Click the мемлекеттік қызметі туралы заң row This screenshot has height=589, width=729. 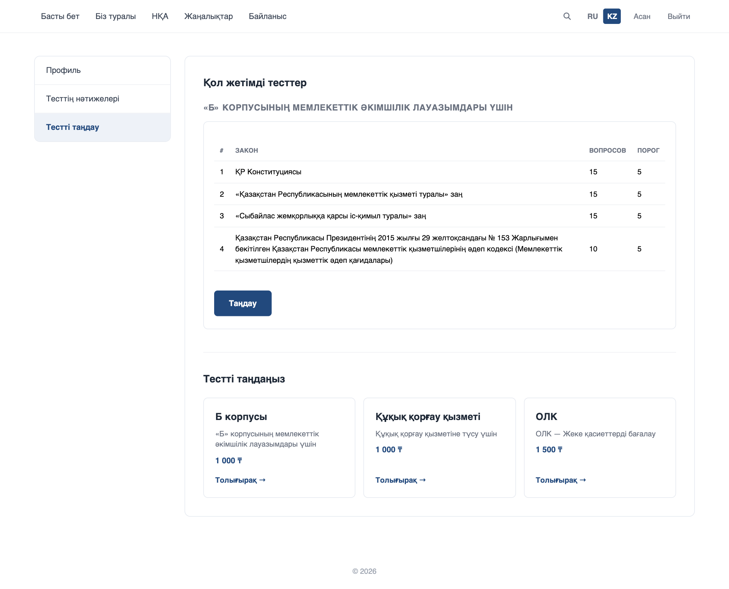440,194
